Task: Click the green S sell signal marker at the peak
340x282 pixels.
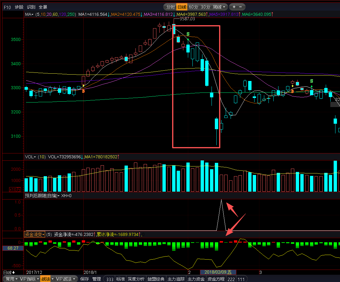Action: 188,34
